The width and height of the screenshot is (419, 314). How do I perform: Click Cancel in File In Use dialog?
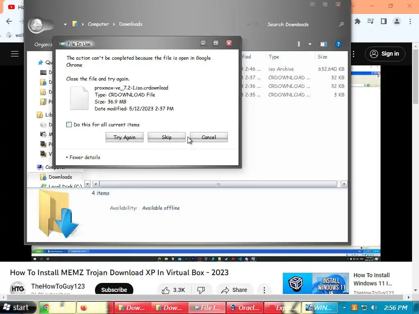(209, 137)
